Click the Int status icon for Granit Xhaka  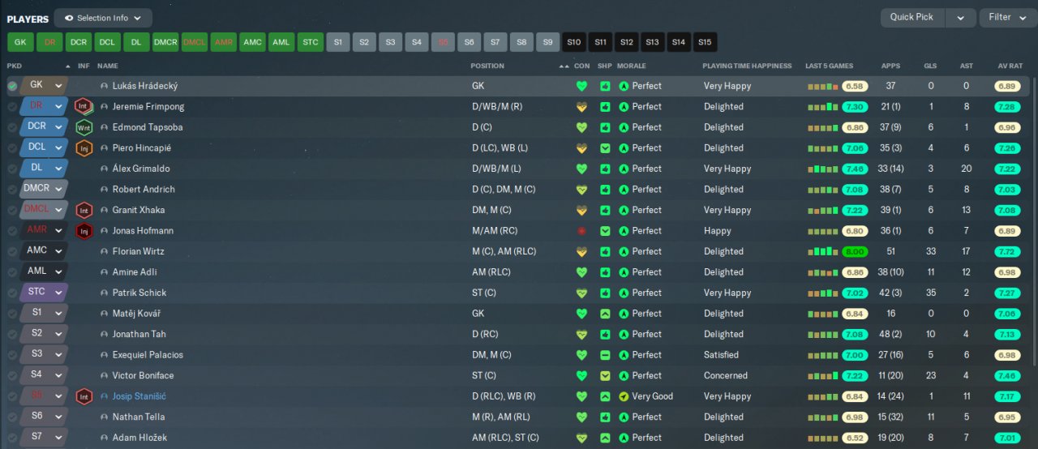84,210
